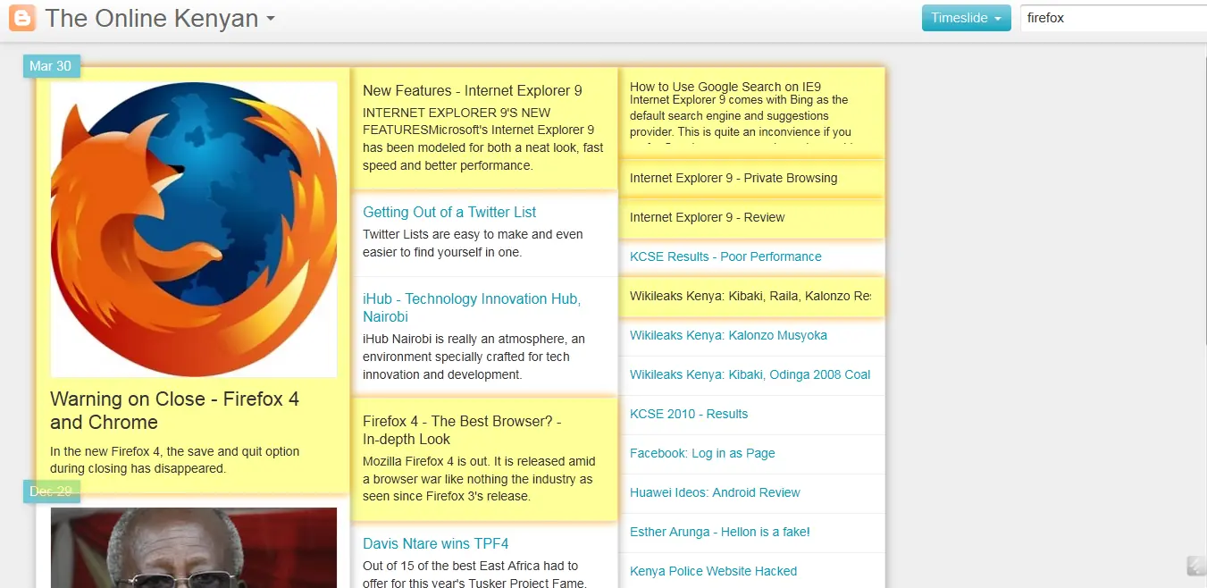The height and width of the screenshot is (588, 1207).
Task: Open New Features - Internet Explorer 9 post
Action: [x=473, y=90]
